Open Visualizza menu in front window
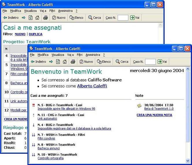Screen dimensions: 192x165 coord(58,55)
